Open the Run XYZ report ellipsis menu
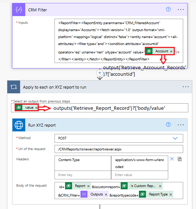196x209 pixels. click(181, 125)
